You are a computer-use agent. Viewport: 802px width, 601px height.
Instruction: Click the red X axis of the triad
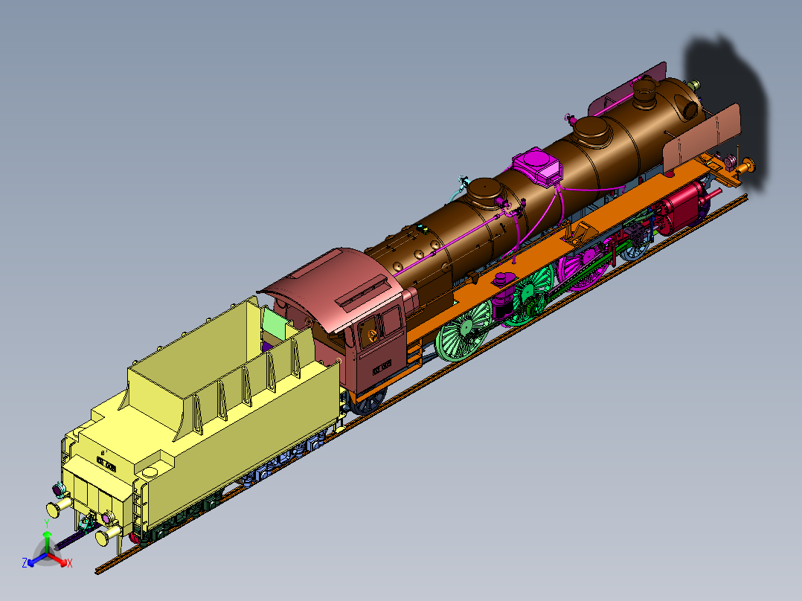point(60,560)
